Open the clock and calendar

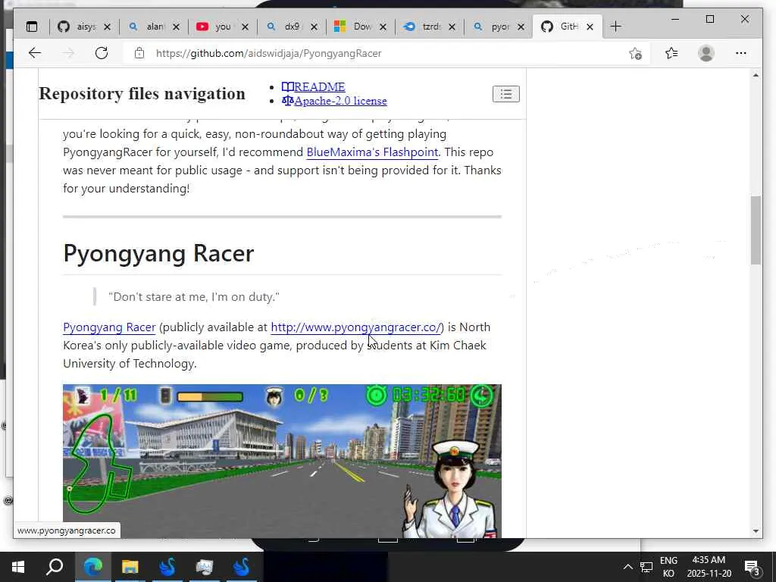[709, 567]
